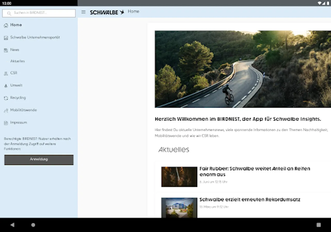Screen dimensions: 331x232
Task: Click the search magnifier icon in the sidebar
Action: [9, 13]
